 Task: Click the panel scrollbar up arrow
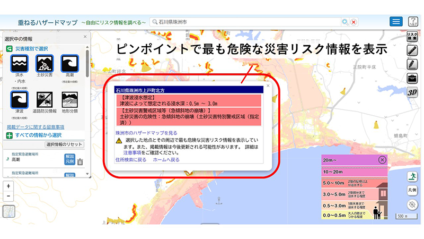(x=87, y=47)
